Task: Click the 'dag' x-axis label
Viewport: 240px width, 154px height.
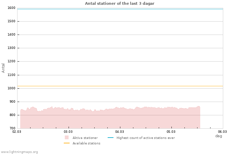Action: pos(218,136)
